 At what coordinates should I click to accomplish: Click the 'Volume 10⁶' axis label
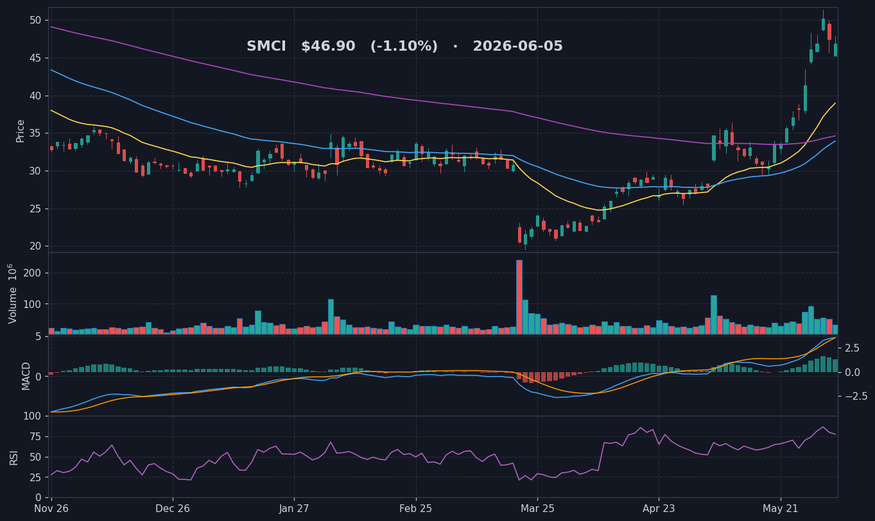13,293
